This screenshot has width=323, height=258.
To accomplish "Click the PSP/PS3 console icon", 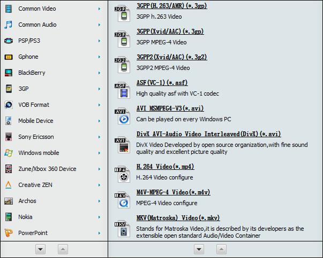I will coord(9,41).
